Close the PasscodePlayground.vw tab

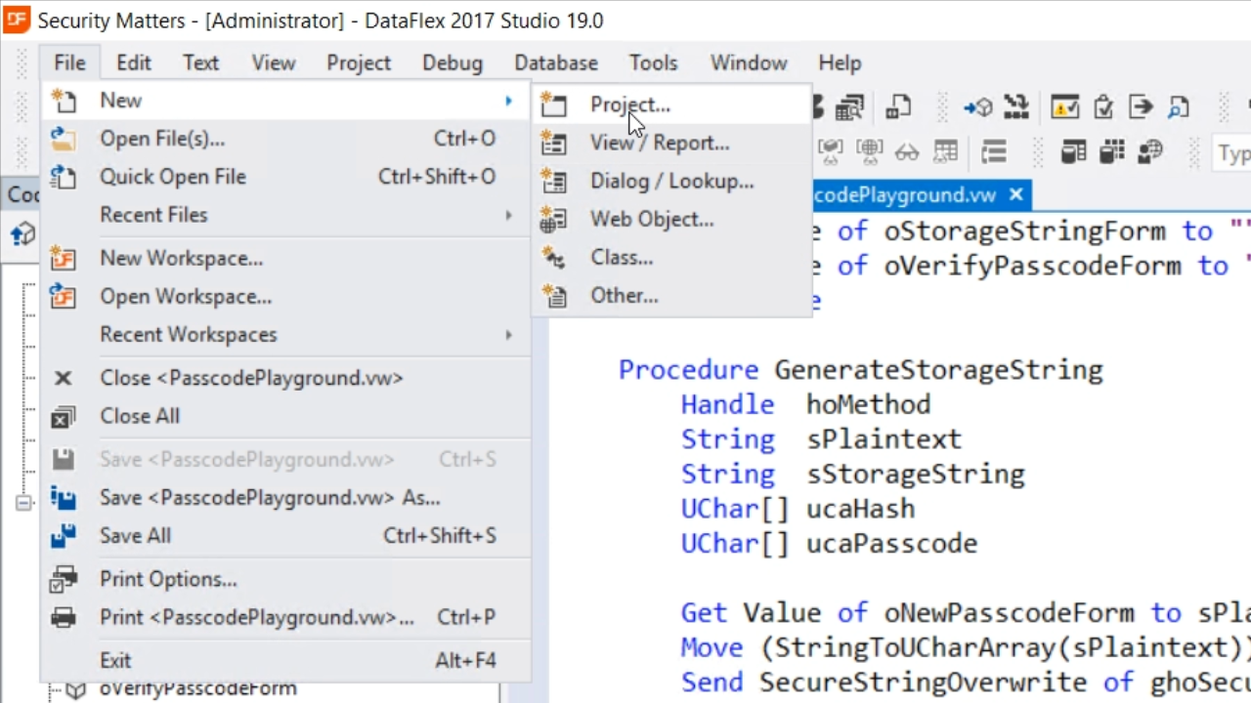click(1015, 195)
